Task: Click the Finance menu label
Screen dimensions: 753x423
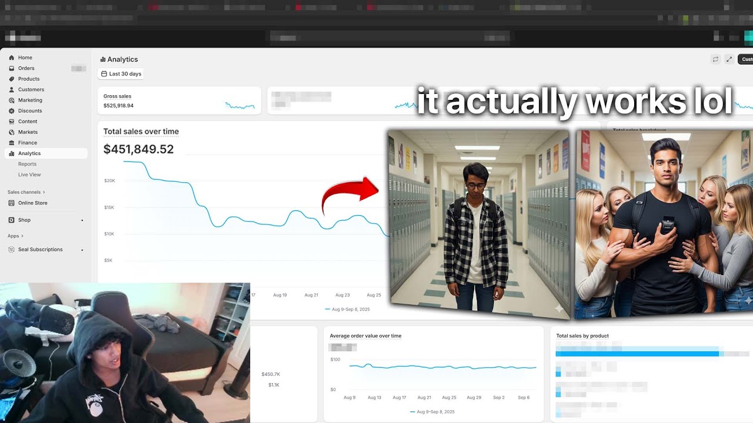Action: [x=28, y=143]
